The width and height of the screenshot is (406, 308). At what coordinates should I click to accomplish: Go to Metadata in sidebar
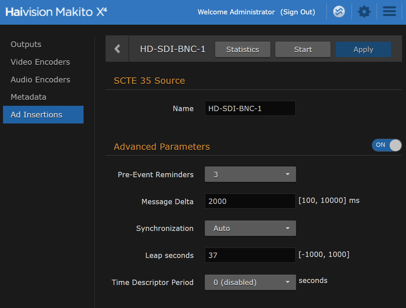(28, 97)
